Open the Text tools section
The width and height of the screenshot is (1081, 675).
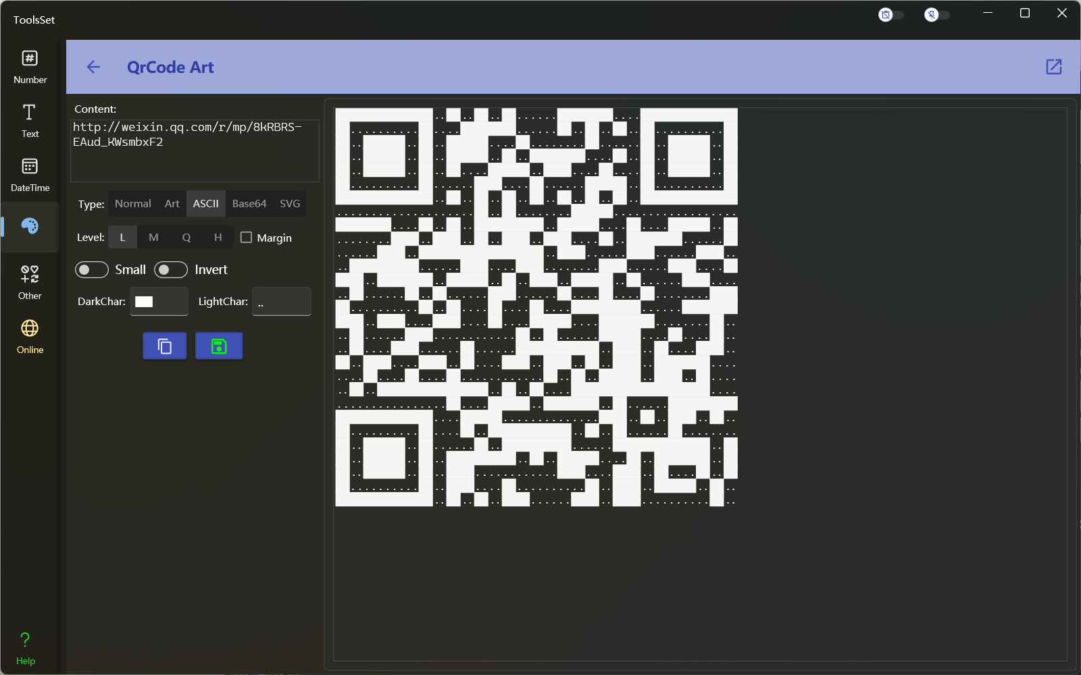click(x=30, y=121)
